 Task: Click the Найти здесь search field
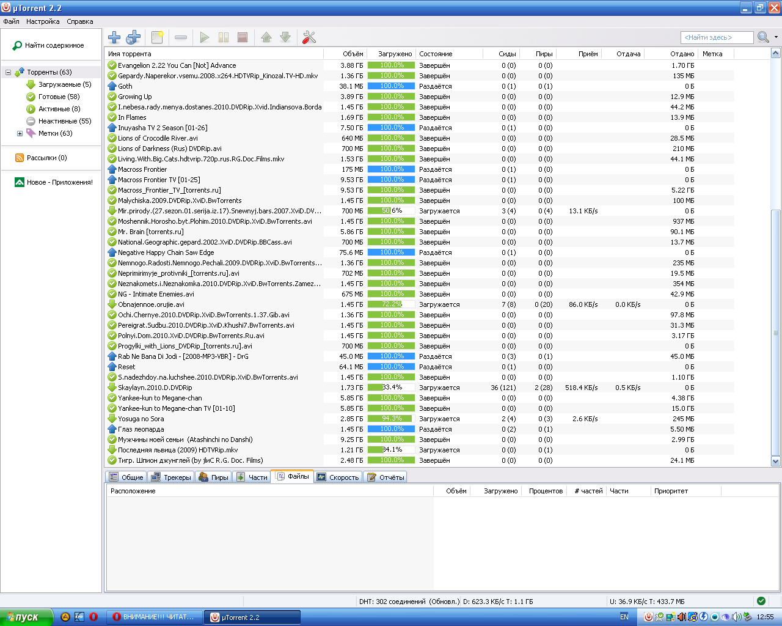(716, 37)
